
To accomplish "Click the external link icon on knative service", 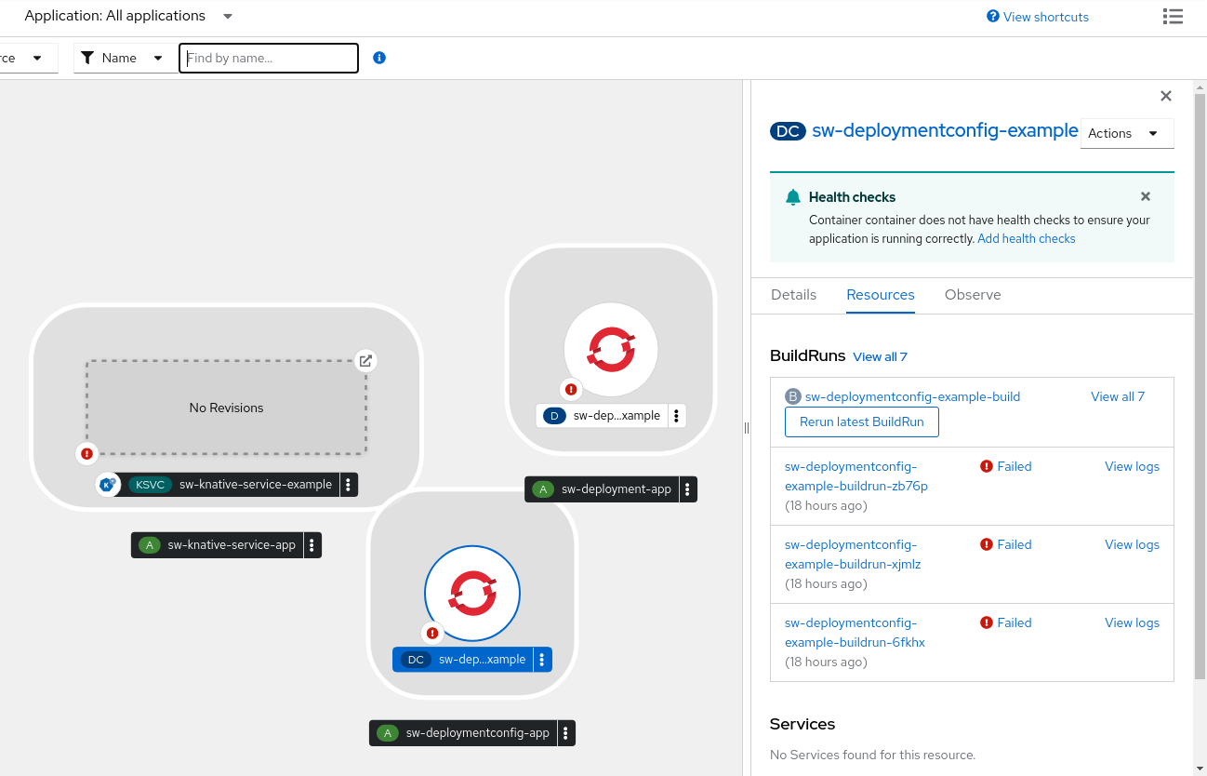I will [x=366, y=361].
